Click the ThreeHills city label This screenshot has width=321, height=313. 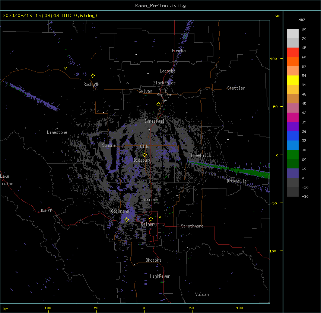(200, 155)
